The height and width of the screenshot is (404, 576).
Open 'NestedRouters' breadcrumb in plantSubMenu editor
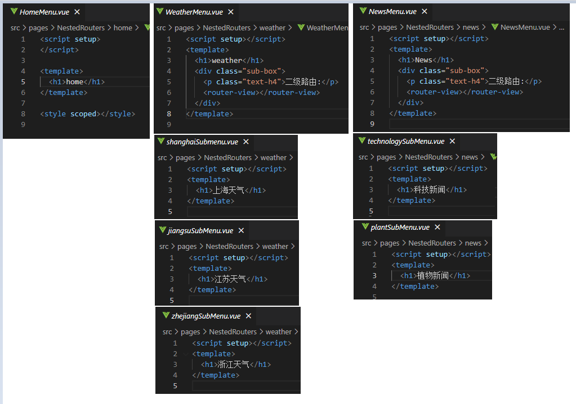coord(432,243)
